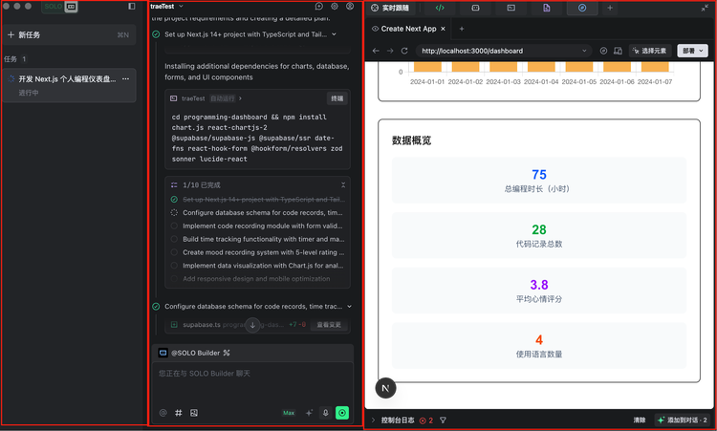
Task: Collapse the 1/10 已完成 todo list
Action: point(343,185)
